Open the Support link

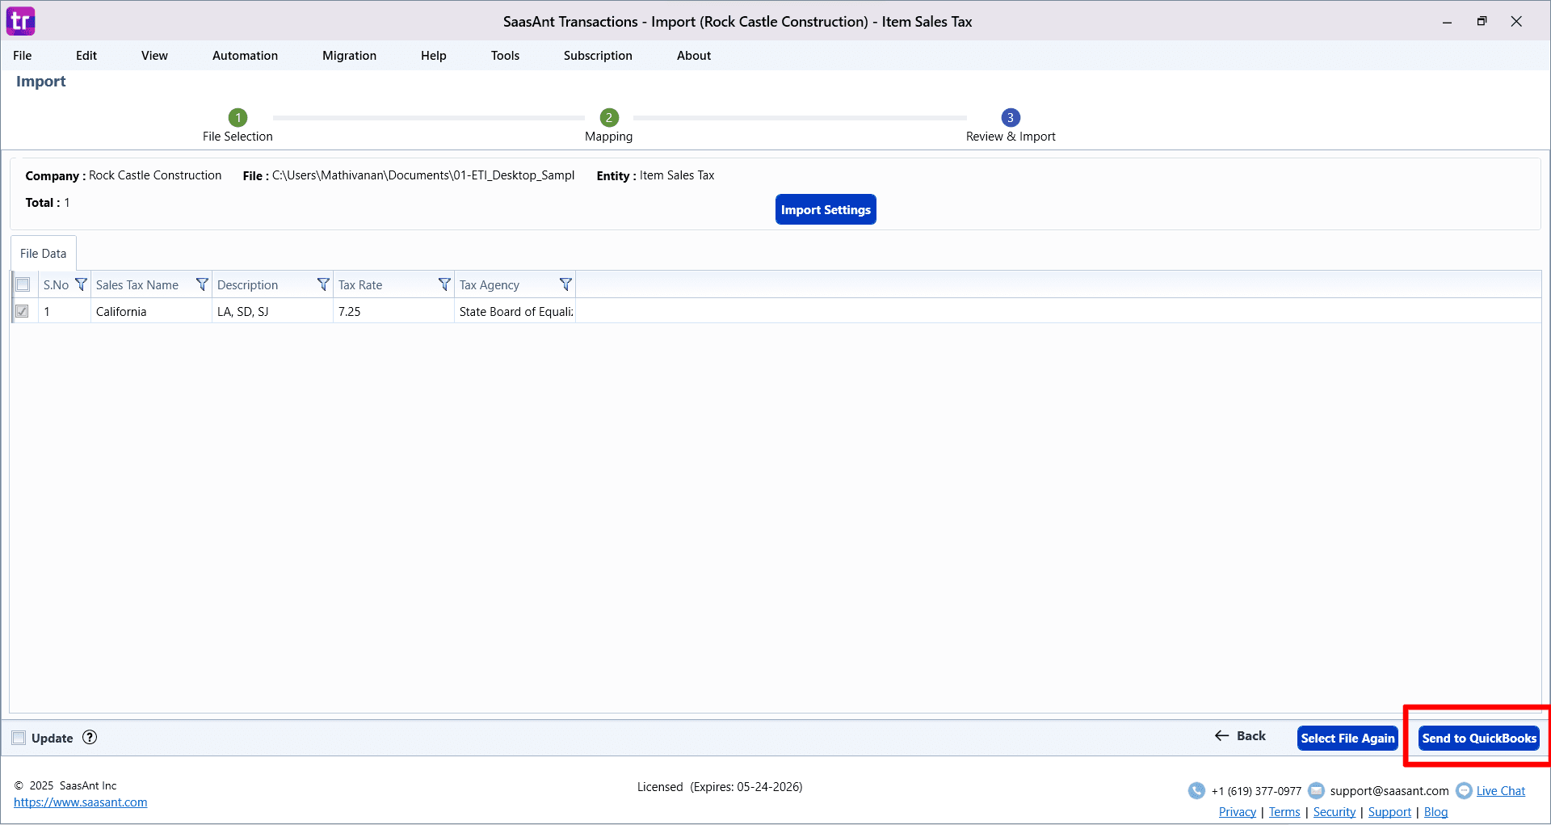coord(1389,812)
